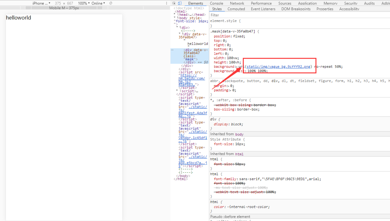390x221 pixels.
Task: Expand the background shorthand property
Action: [x=237, y=67]
